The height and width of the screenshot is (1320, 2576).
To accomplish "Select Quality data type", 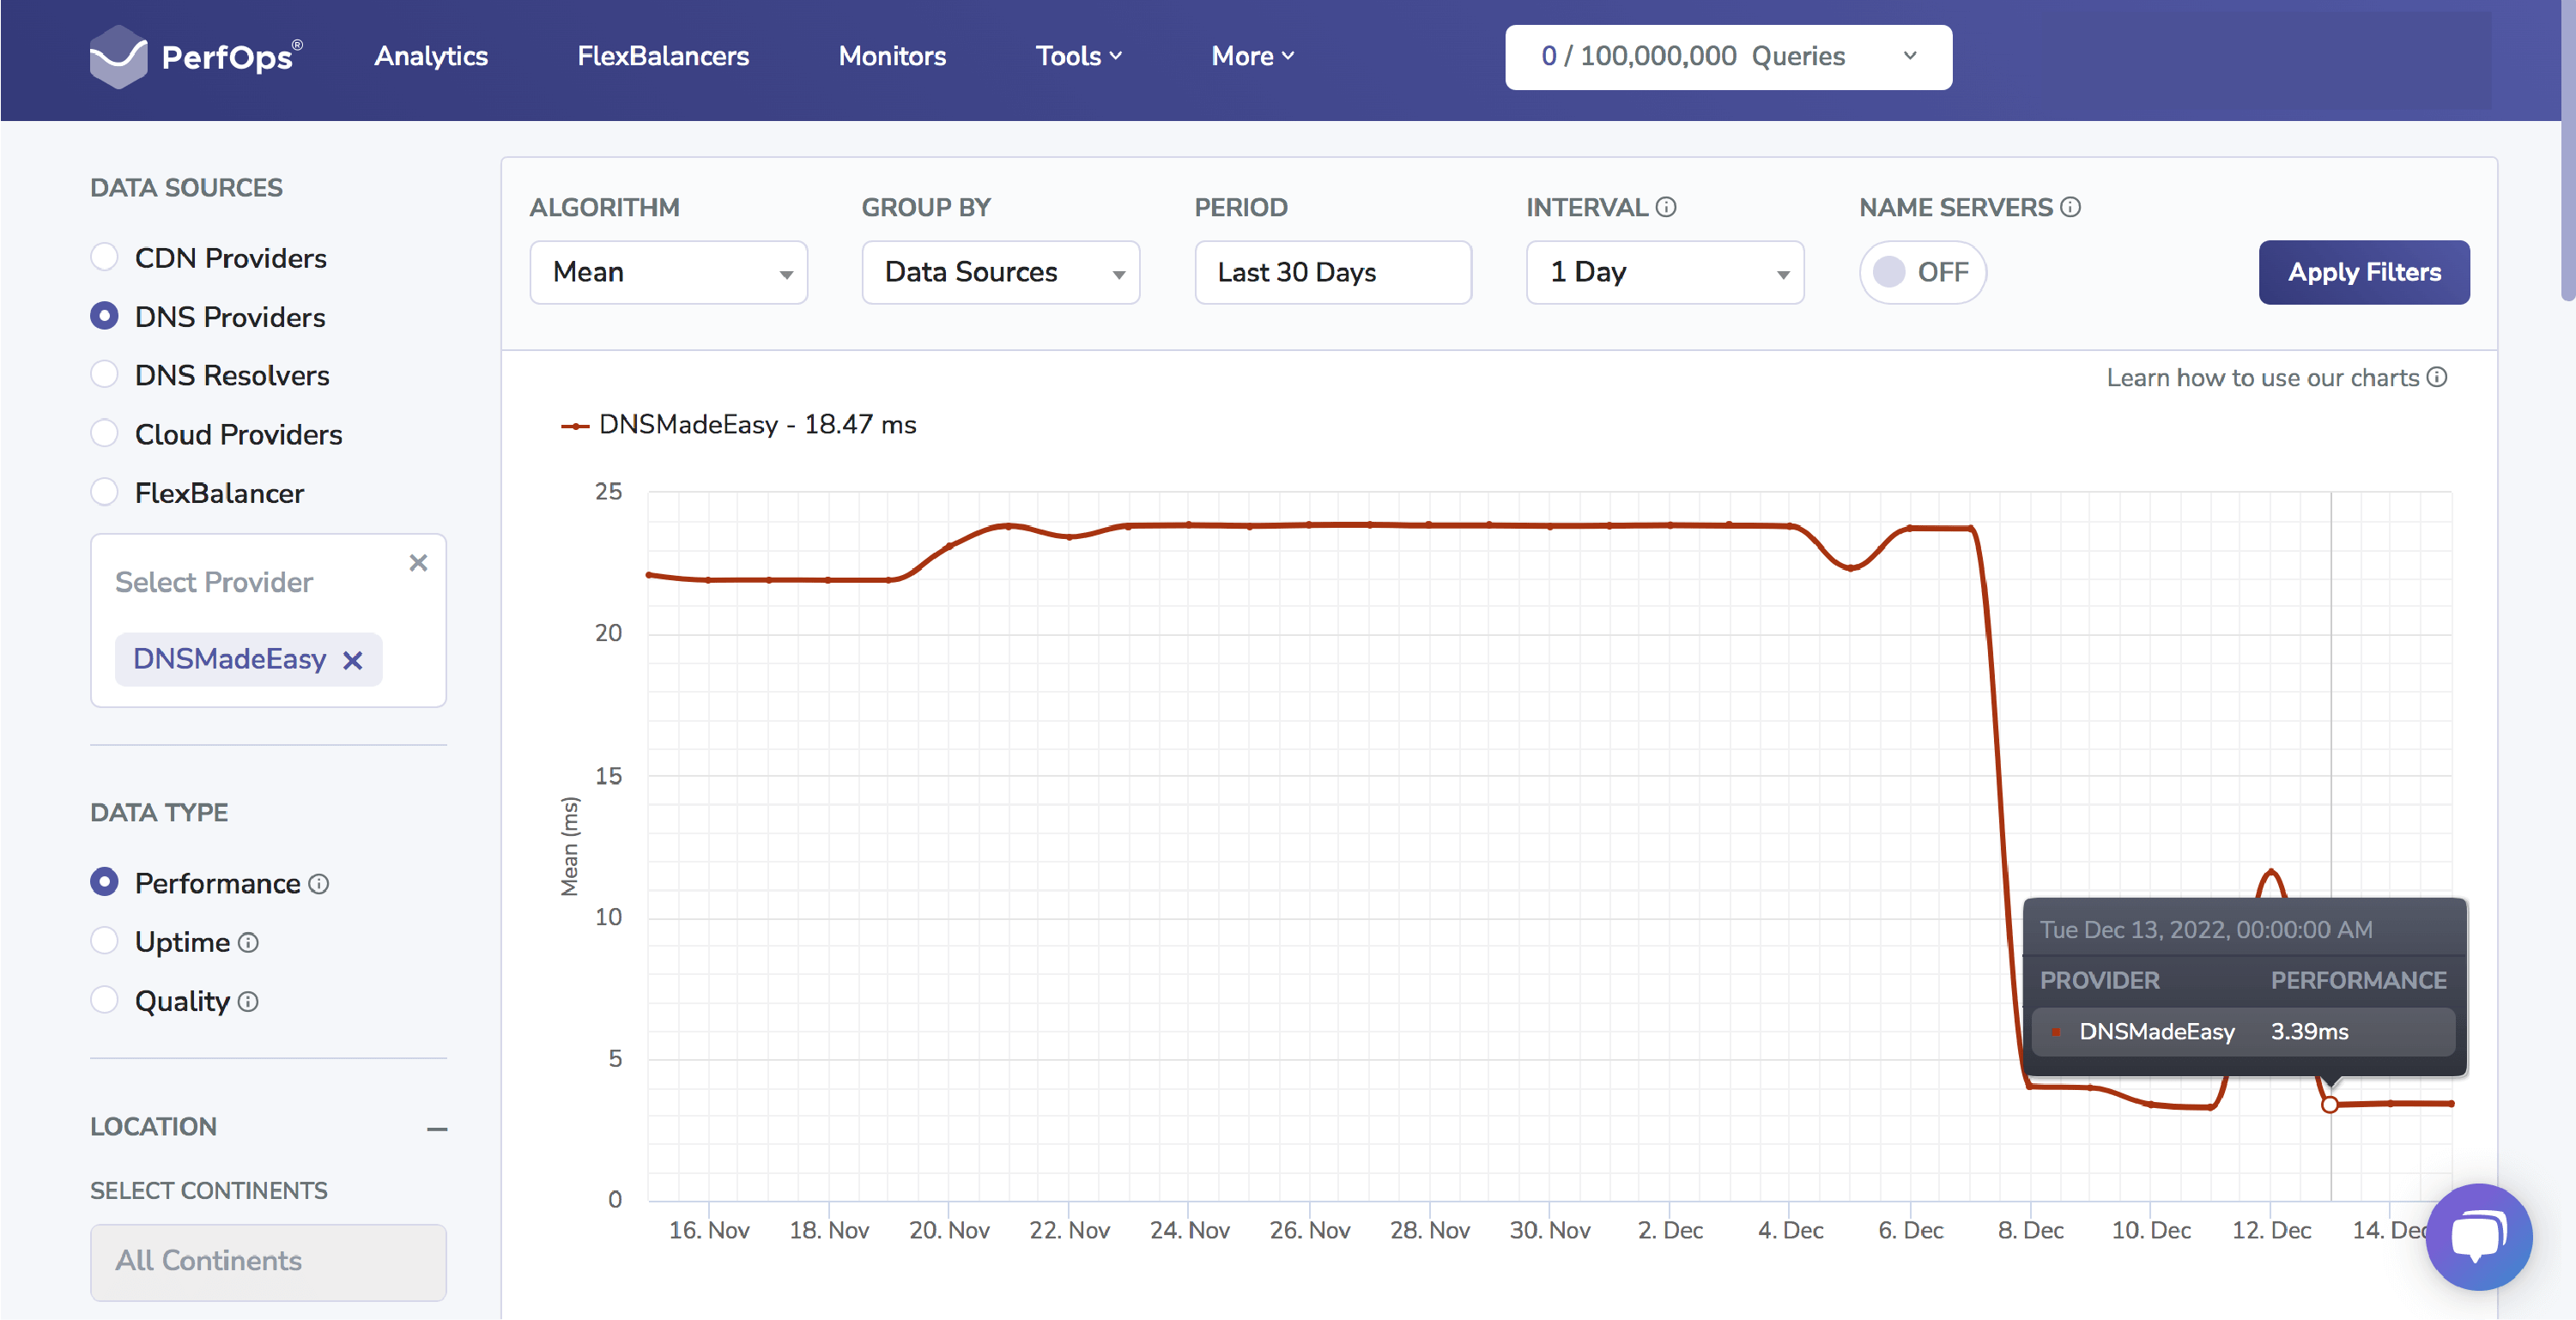I will (104, 1000).
